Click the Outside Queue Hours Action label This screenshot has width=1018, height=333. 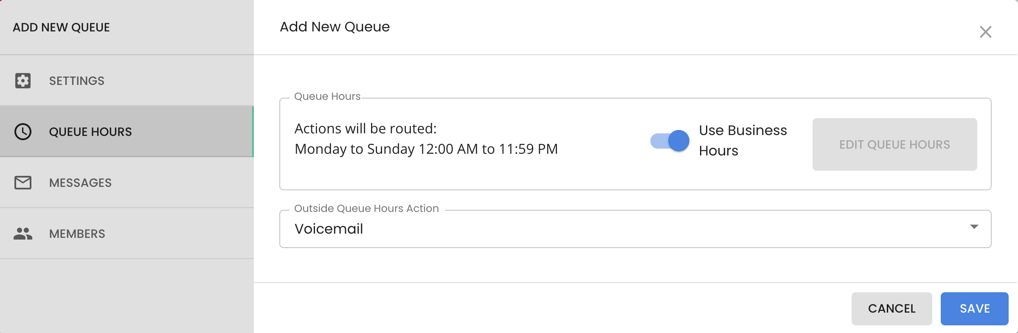(x=366, y=209)
